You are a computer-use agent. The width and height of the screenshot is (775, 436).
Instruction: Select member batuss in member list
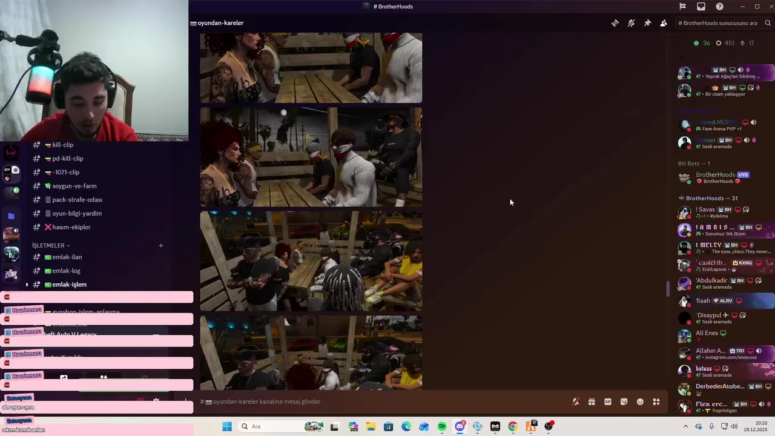tap(725, 371)
